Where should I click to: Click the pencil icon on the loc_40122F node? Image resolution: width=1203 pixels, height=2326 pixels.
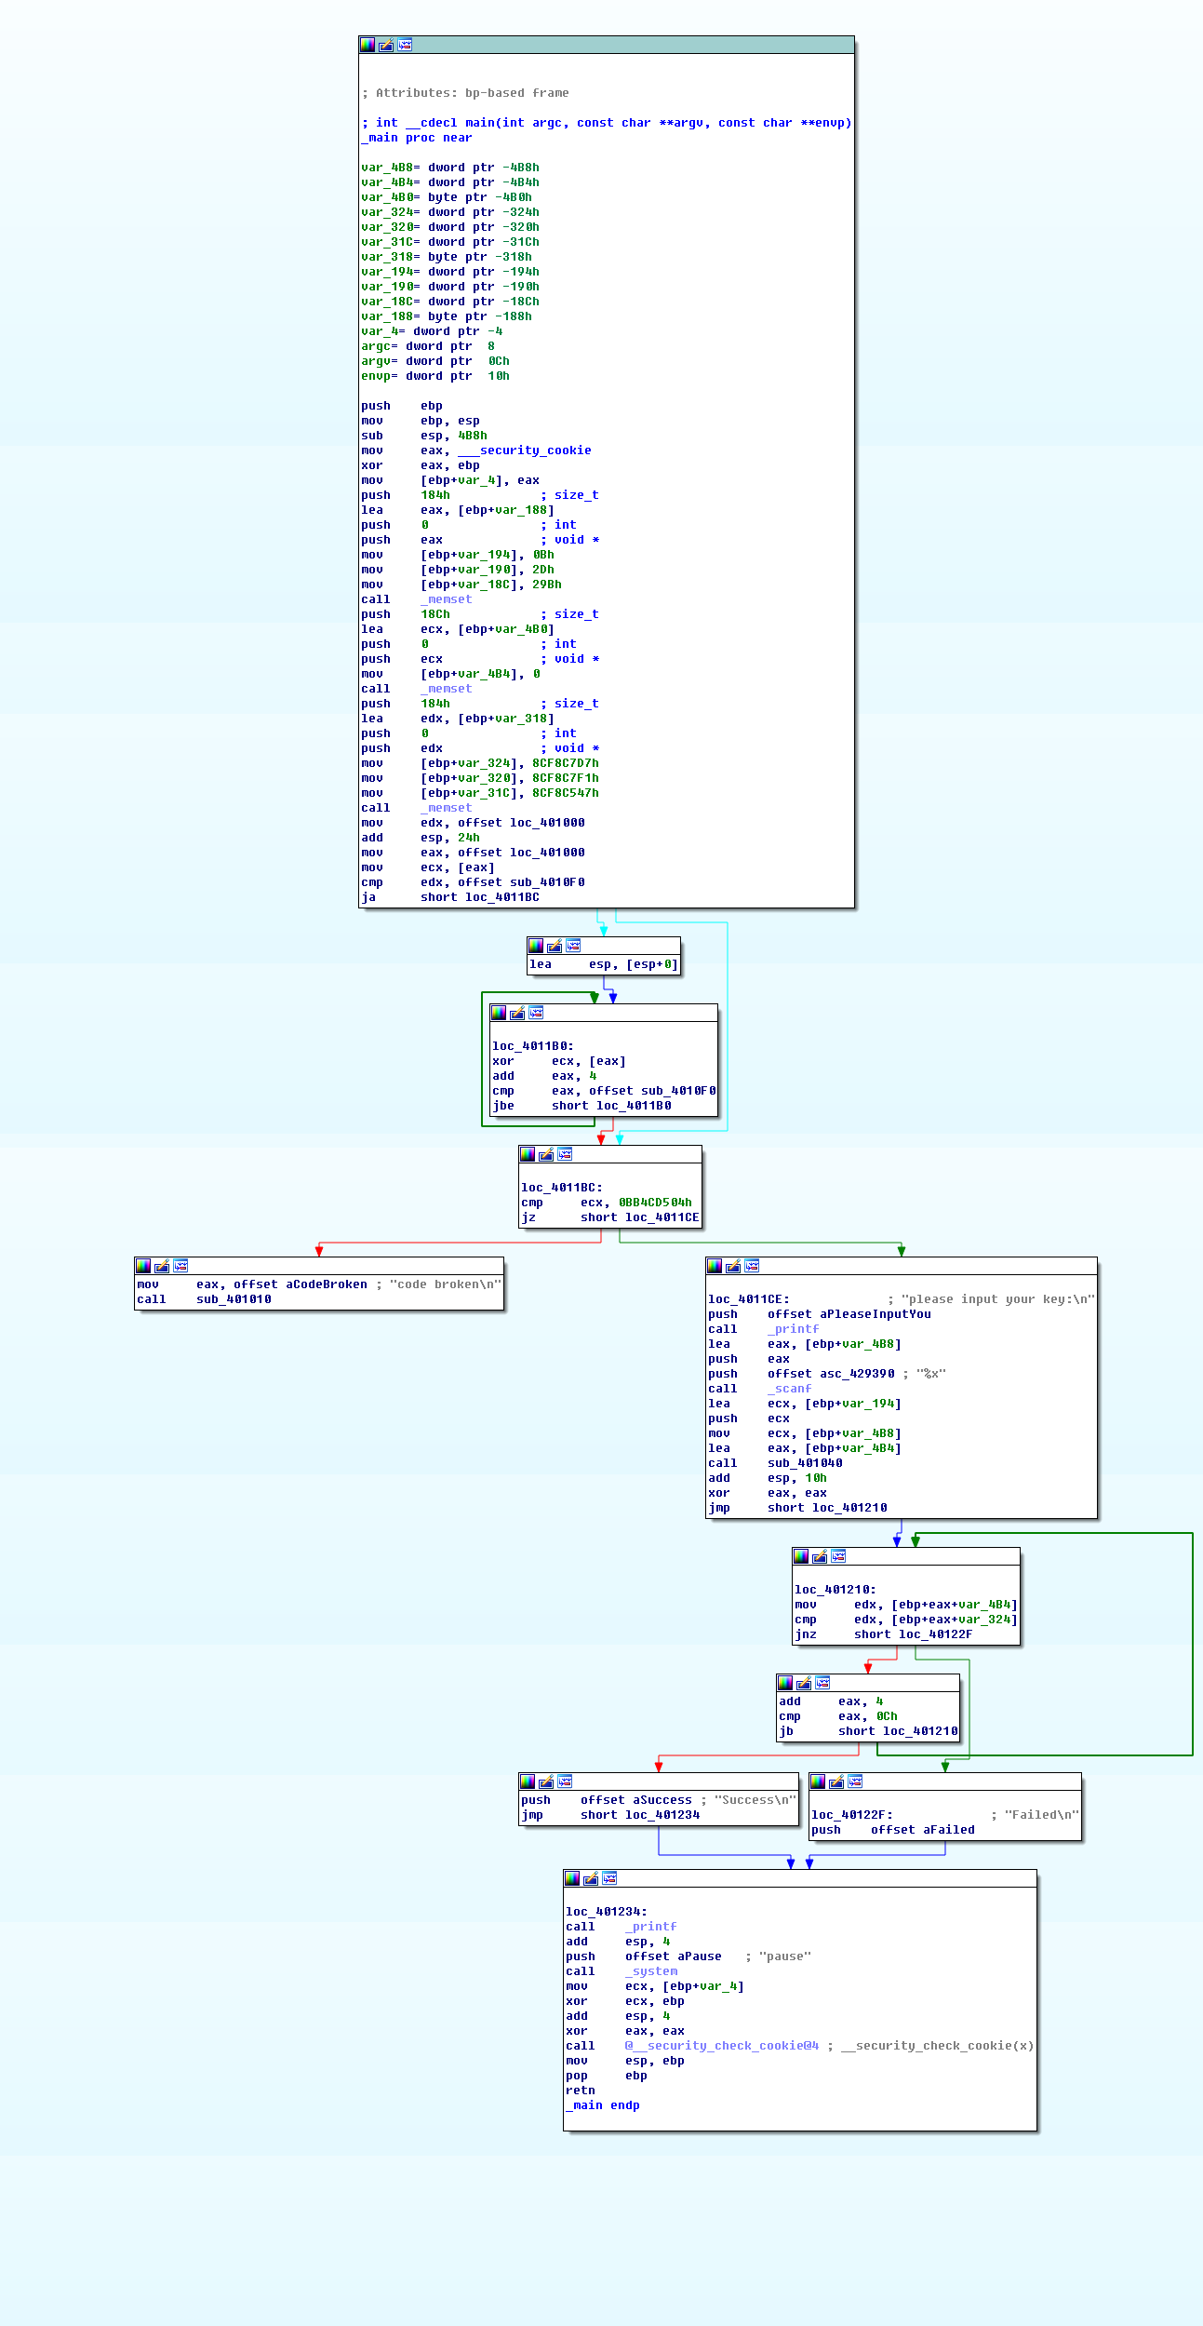836,1781
